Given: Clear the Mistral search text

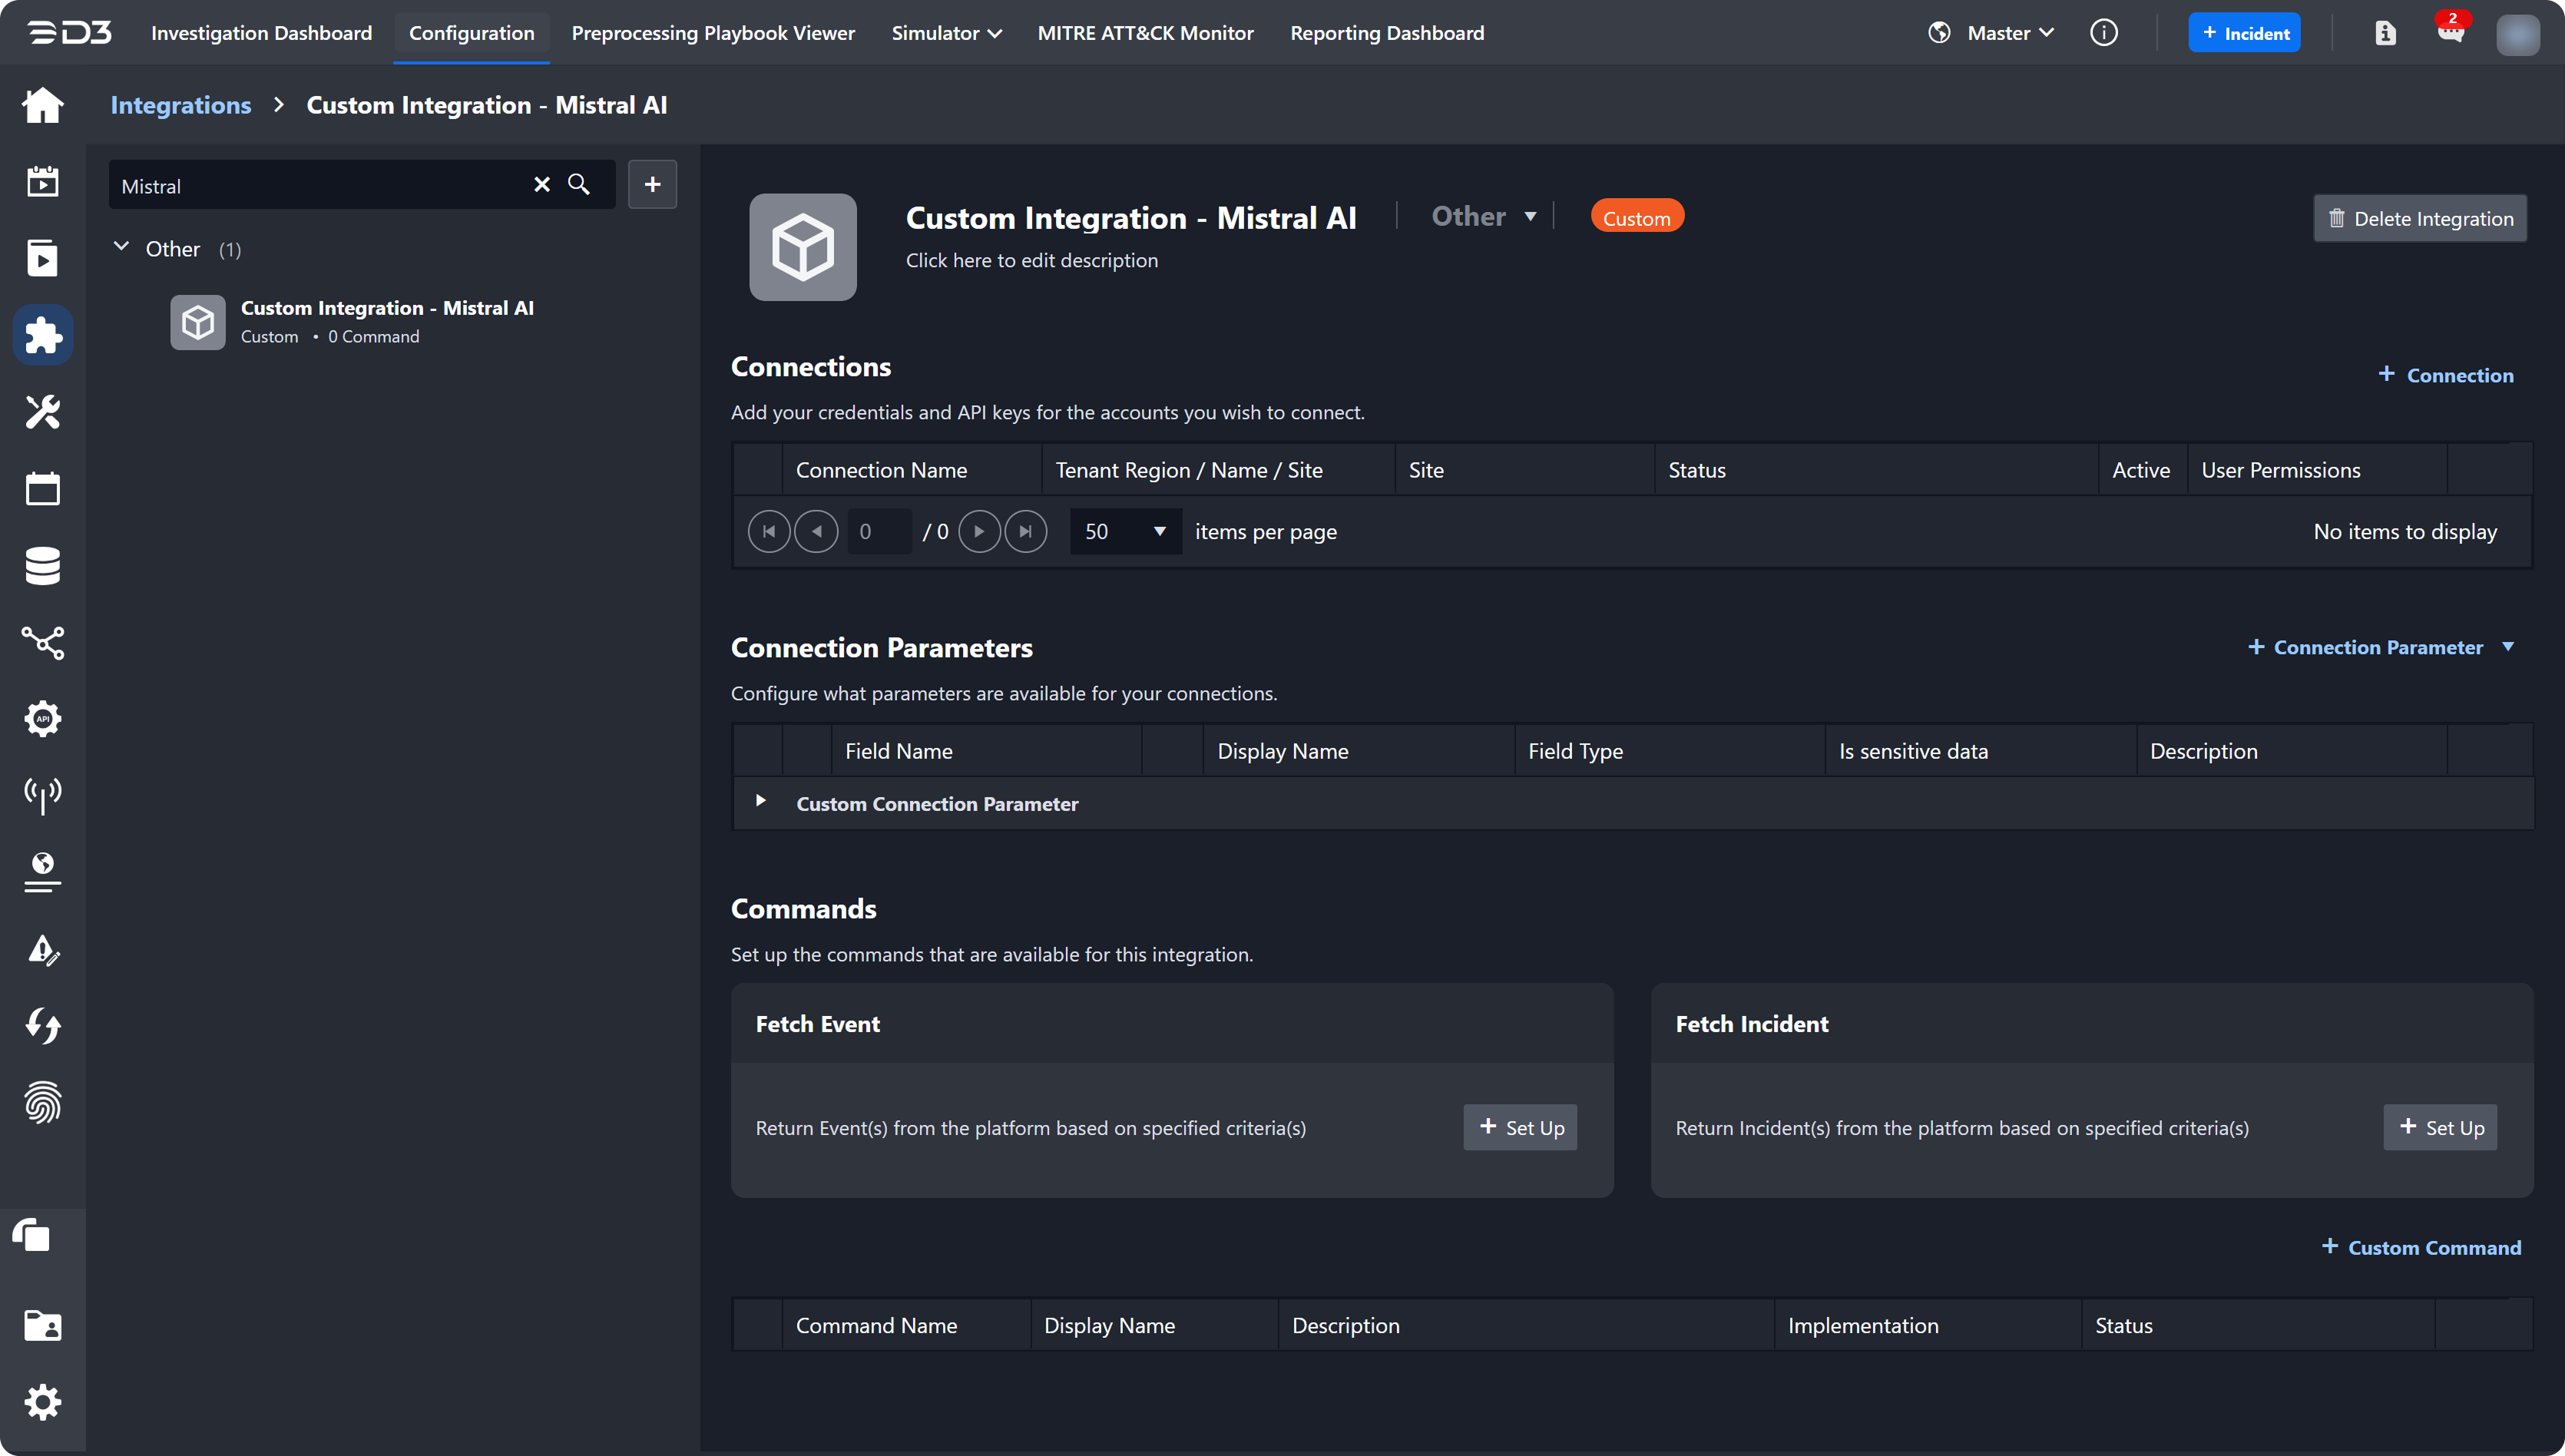Looking at the screenshot, I should pos(542,185).
